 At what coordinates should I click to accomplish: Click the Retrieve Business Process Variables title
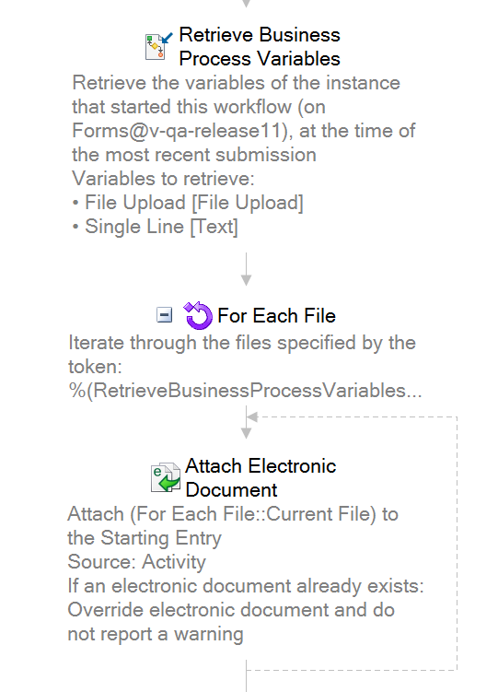[x=260, y=47]
